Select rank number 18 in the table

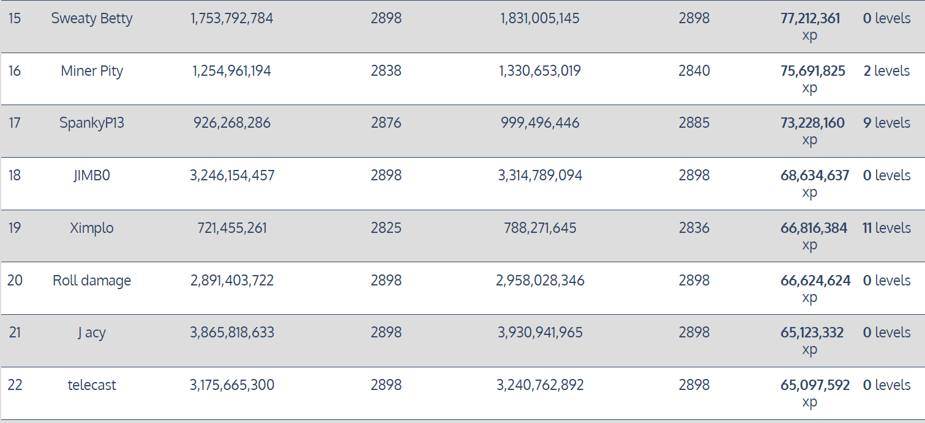pyautogui.click(x=15, y=175)
